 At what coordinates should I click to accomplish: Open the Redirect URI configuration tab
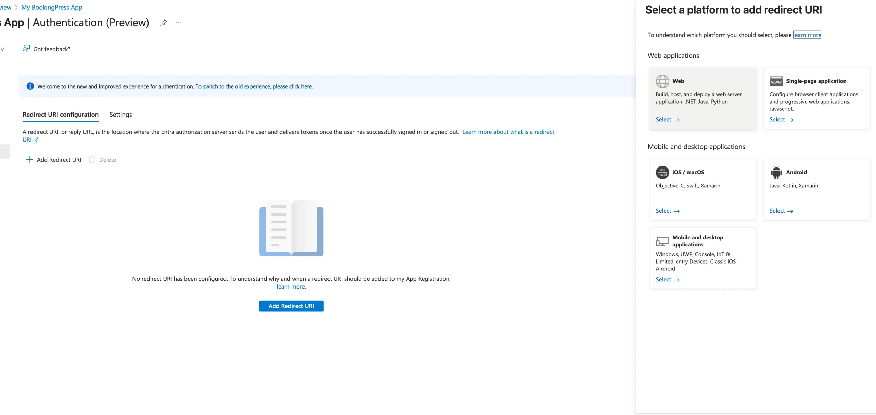click(61, 115)
